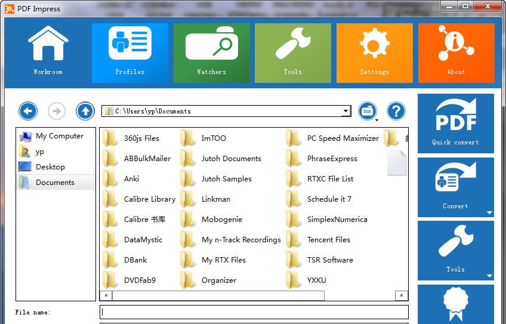Open the right sidebar Tools button
Screen dimensions: 506x324
click(455, 251)
